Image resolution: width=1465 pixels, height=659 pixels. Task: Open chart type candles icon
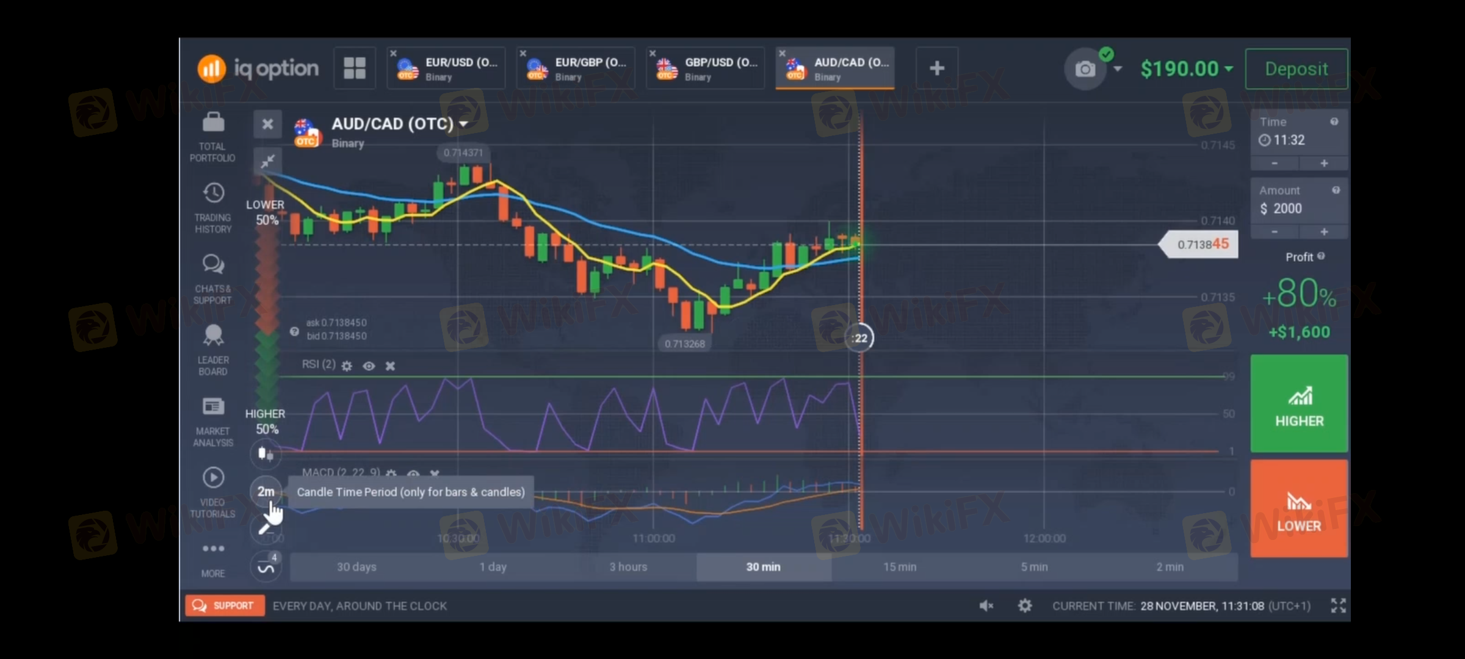[266, 453]
